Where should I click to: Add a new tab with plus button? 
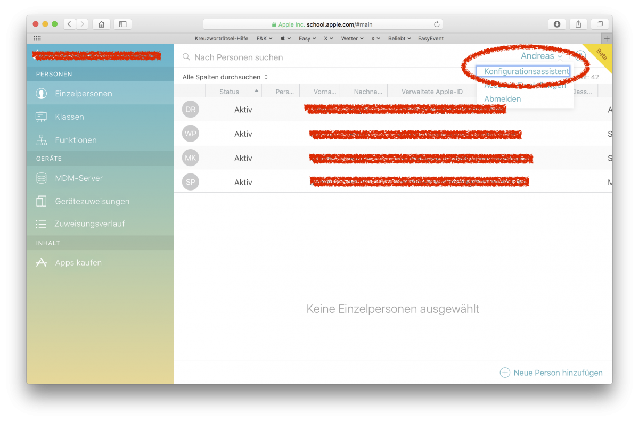pyautogui.click(x=607, y=38)
